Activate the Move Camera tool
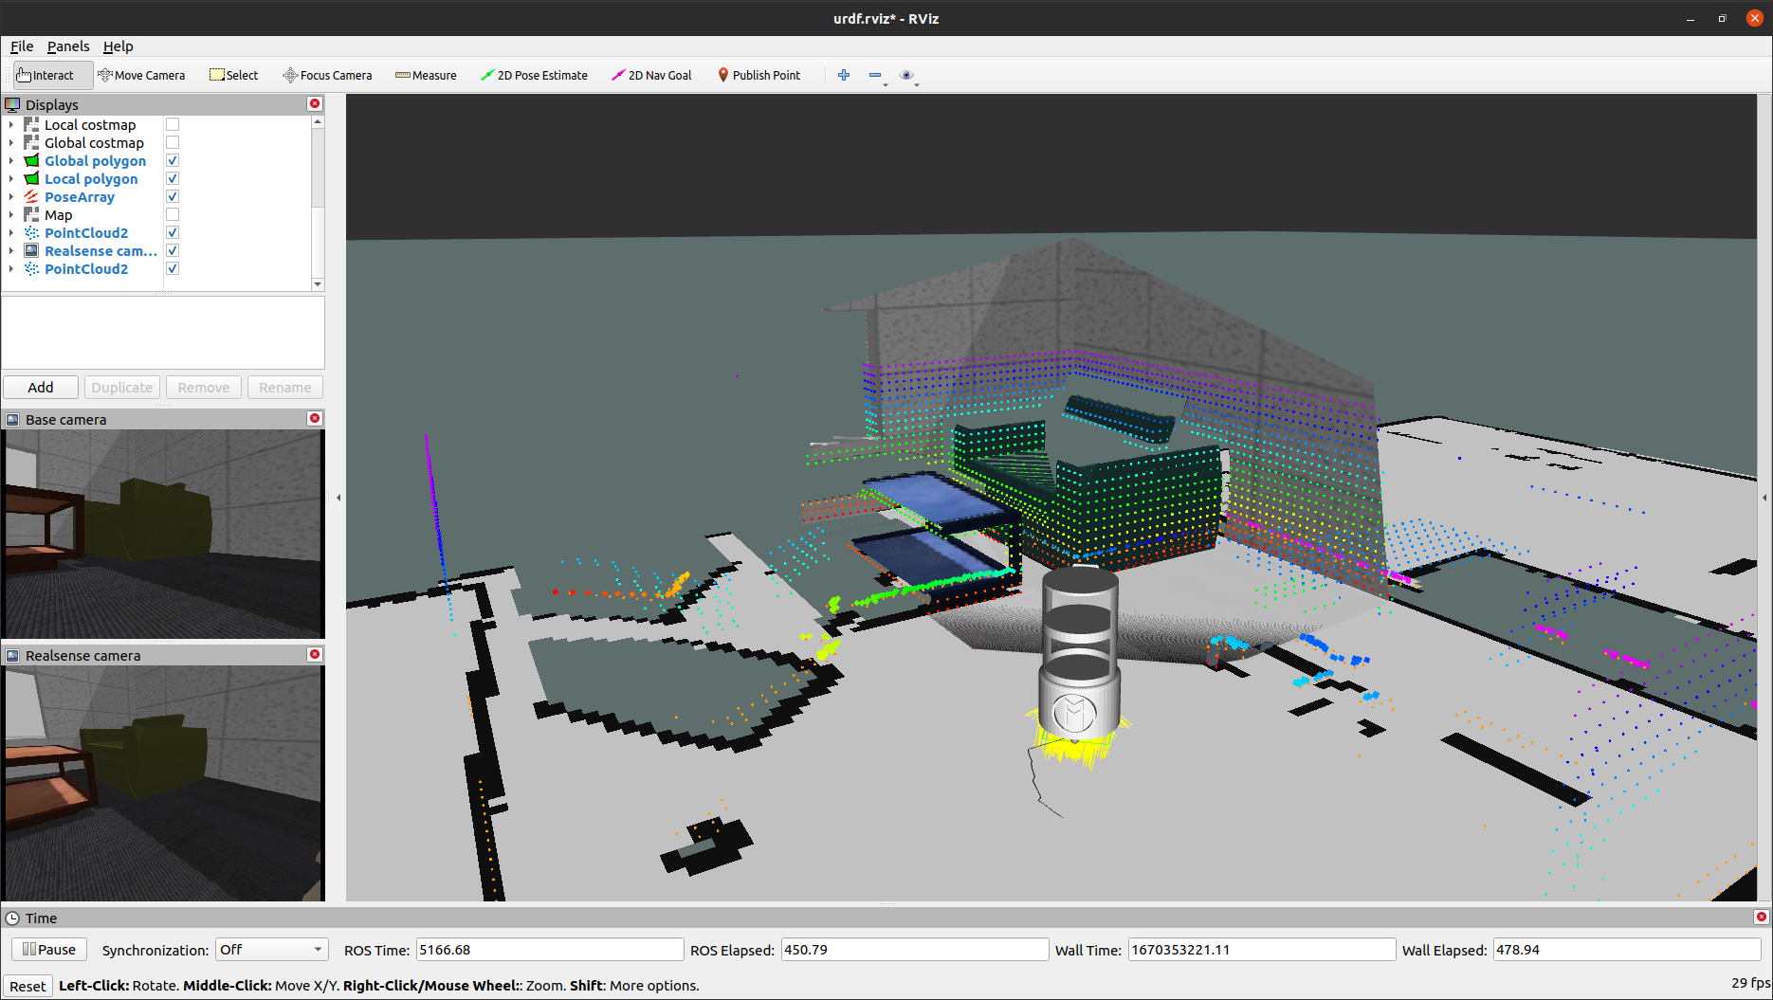1773x1000 pixels. click(x=141, y=75)
